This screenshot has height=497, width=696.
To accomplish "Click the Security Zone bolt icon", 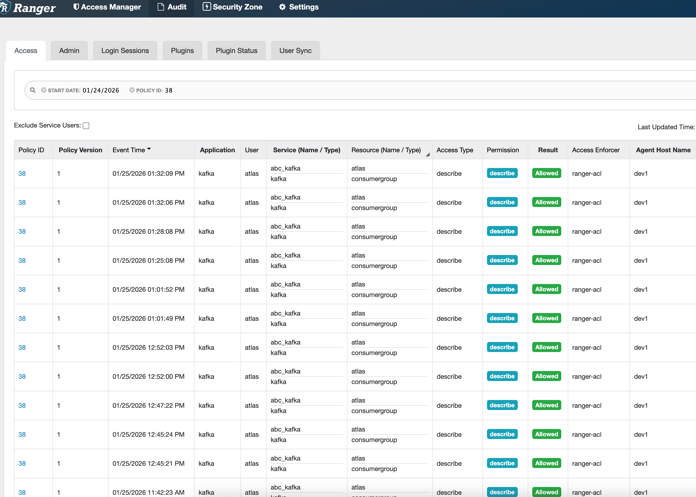I will tap(206, 7).
